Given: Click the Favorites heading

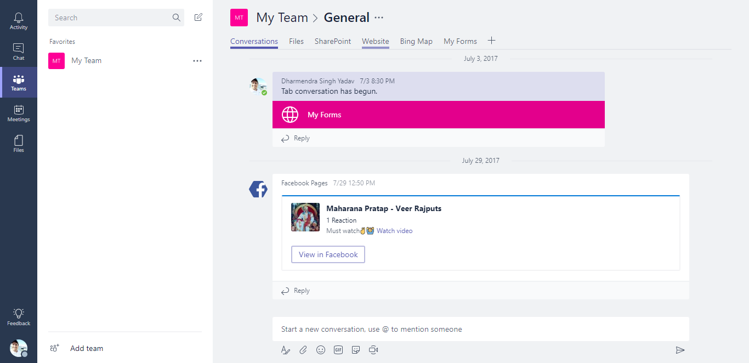Looking at the screenshot, I should (62, 42).
